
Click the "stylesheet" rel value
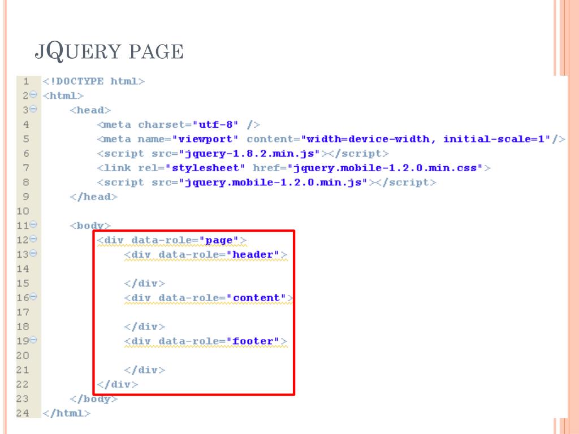point(205,168)
